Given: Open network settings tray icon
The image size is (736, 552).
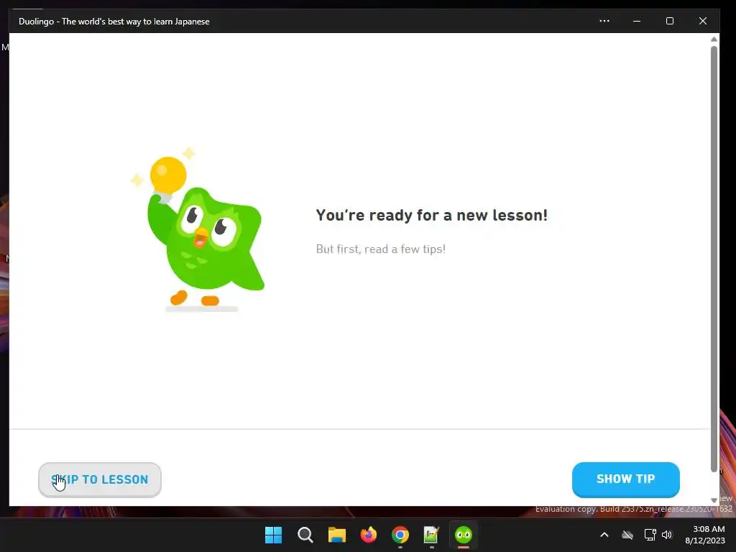Looking at the screenshot, I should coord(650,535).
